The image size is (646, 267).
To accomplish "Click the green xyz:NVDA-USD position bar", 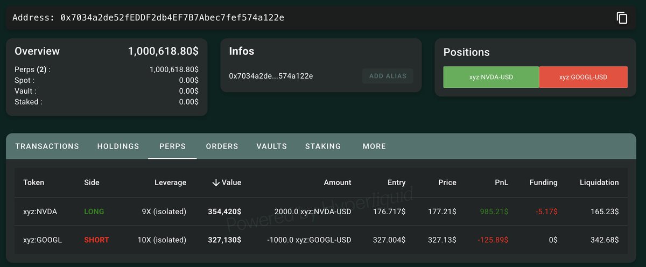I will (x=491, y=77).
